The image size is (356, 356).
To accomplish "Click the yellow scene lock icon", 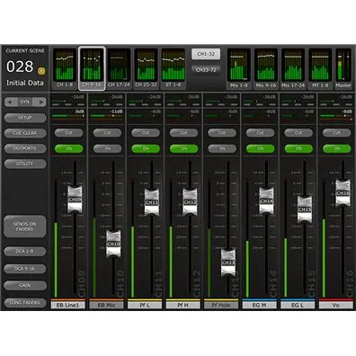I will pyautogui.click(x=41, y=71).
